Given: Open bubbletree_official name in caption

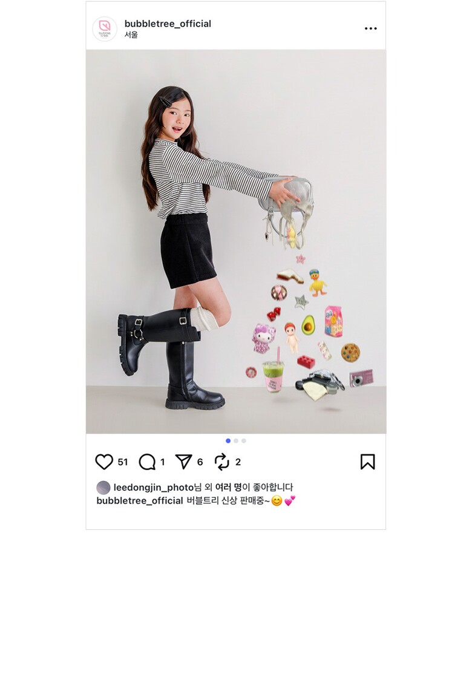Looking at the screenshot, I should pyautogui.click(x=140, y=500).
